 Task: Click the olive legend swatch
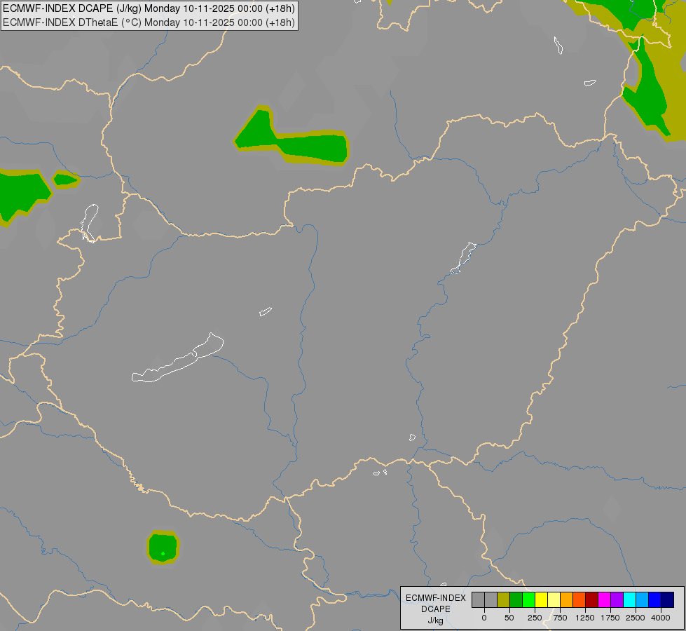[x=503, y=599]
